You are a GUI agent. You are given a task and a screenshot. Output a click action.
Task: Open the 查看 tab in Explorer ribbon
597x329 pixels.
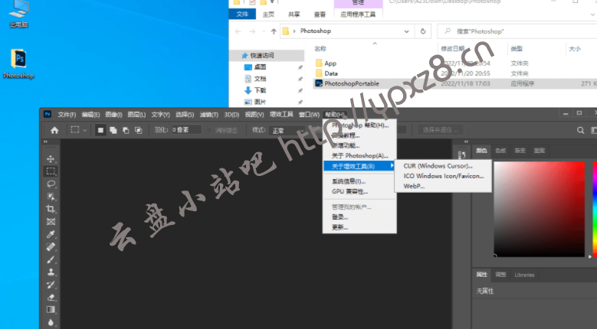coord(320,15)
